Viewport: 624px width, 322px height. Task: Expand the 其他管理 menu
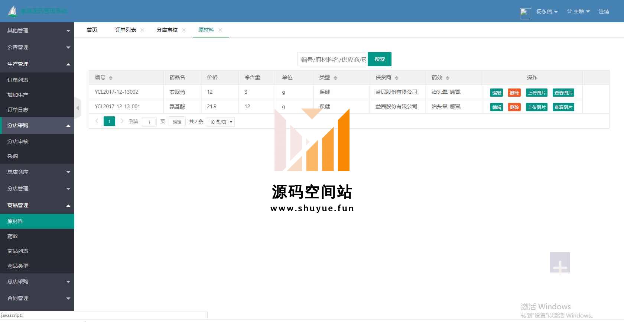(x=37, y=30)
